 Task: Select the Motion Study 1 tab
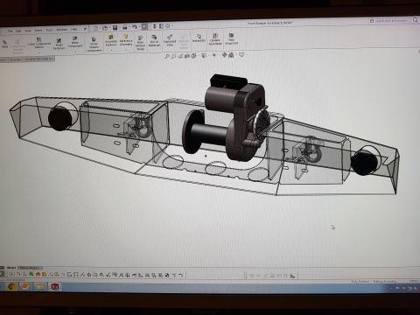[x=30, y=268]
